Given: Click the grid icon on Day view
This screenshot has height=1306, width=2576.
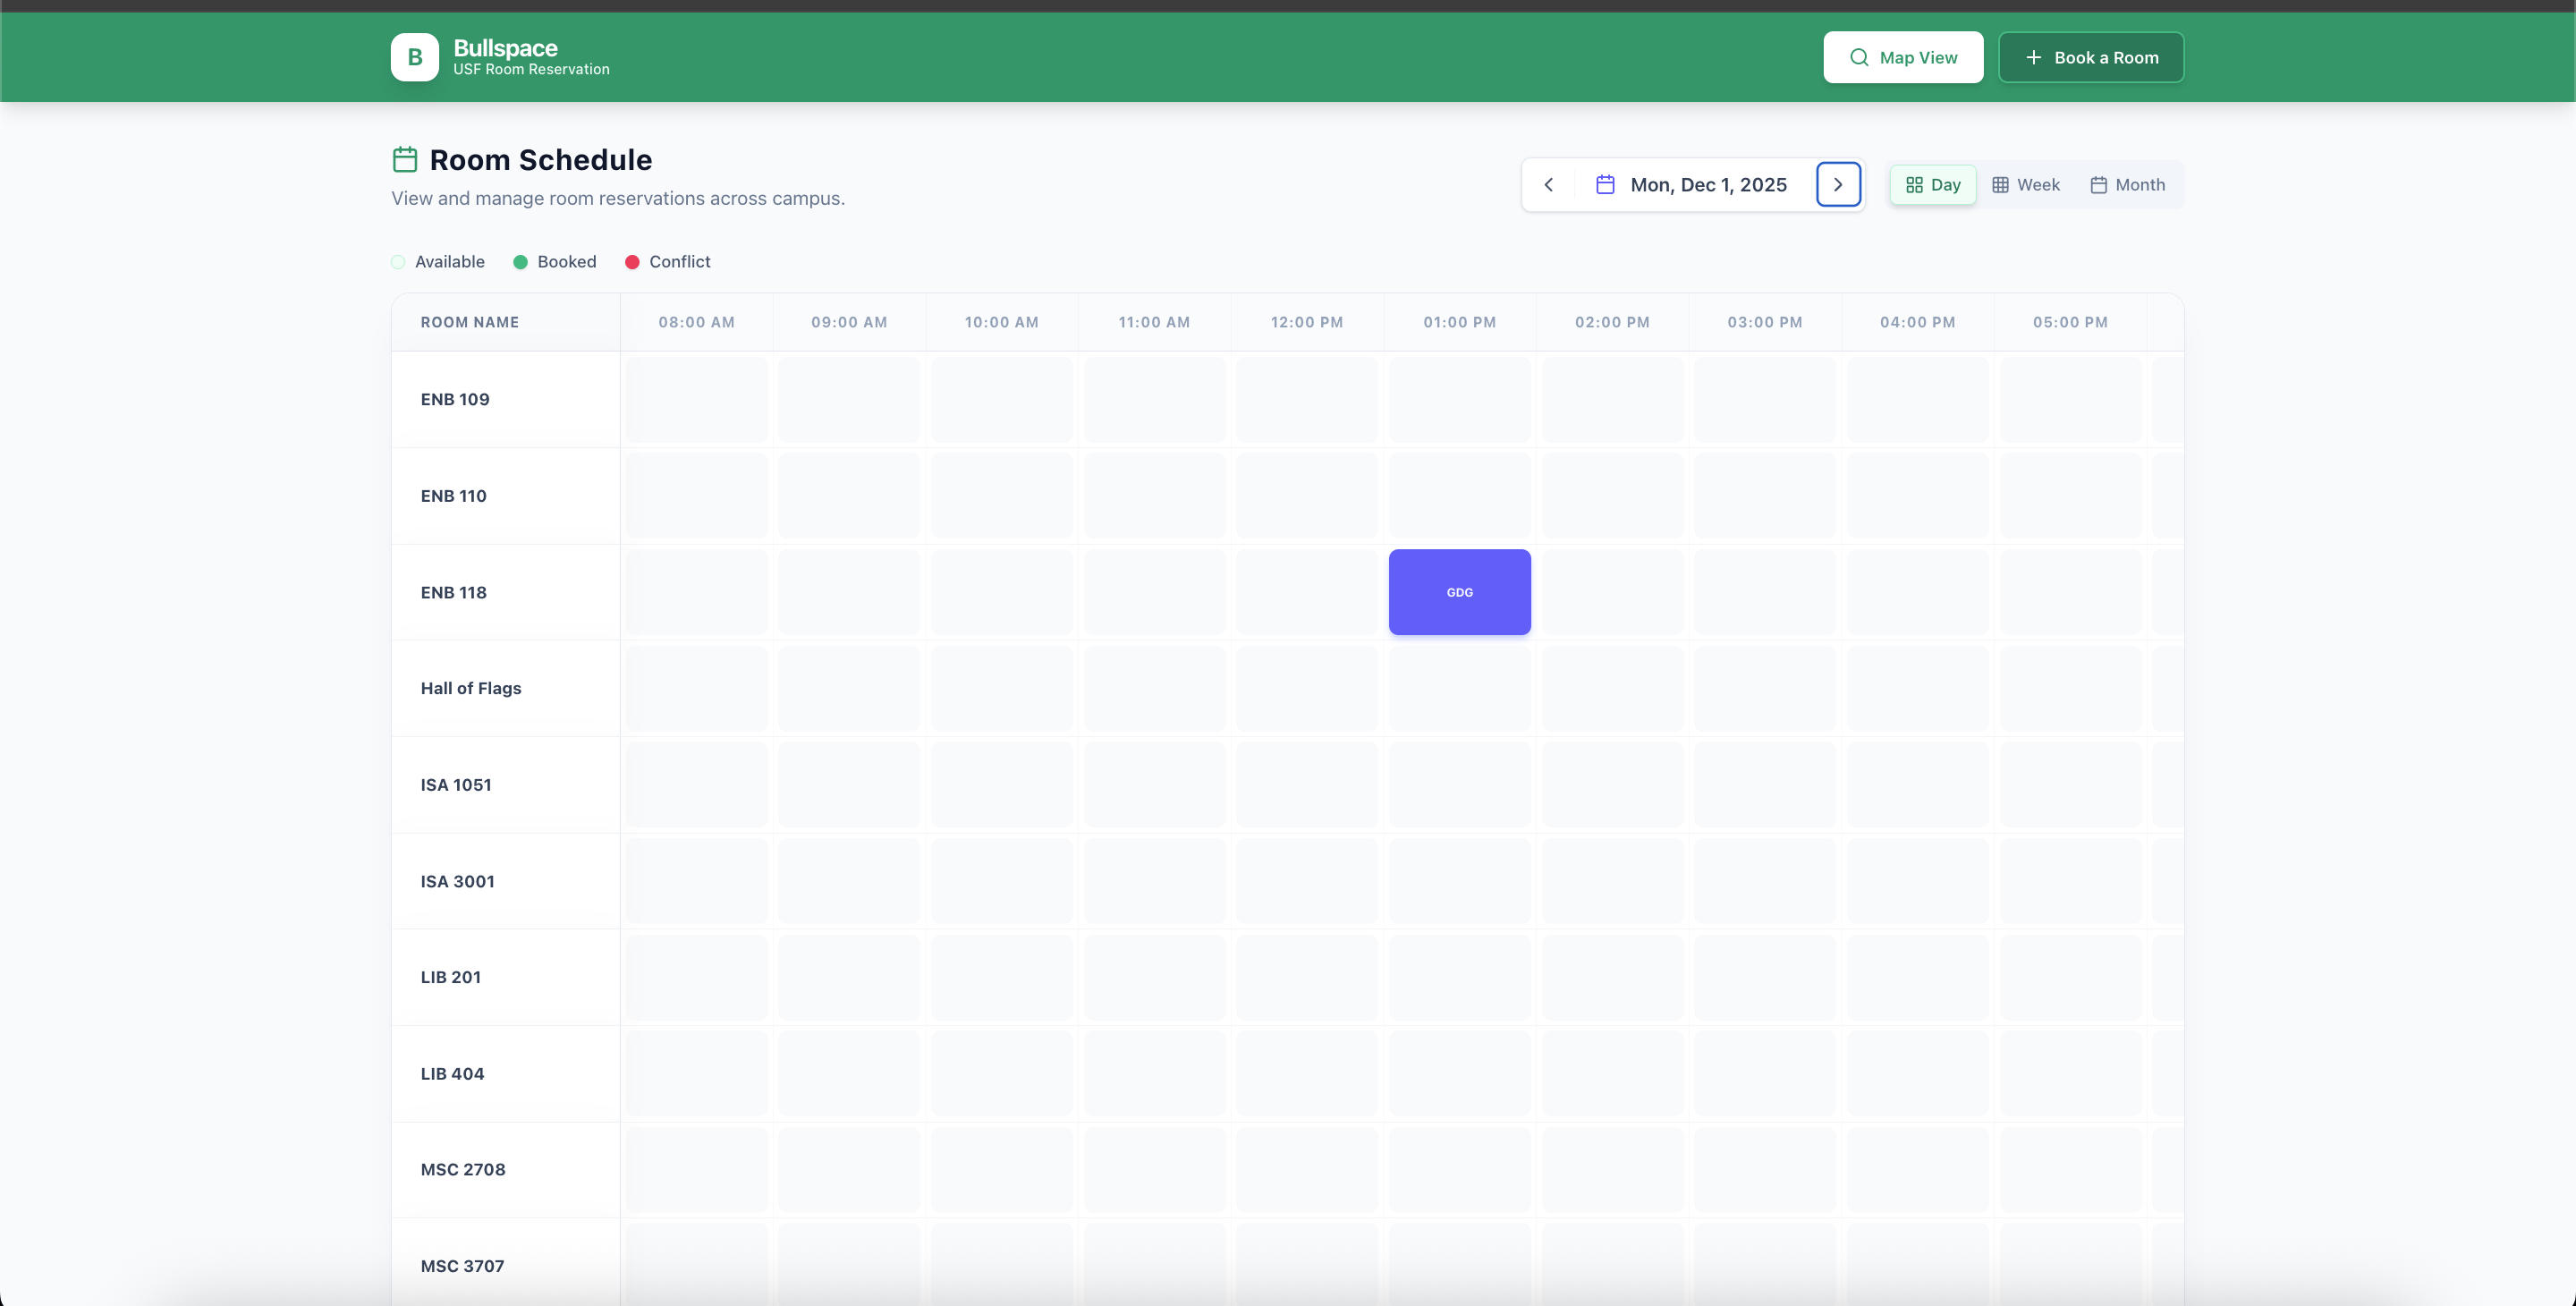Looking at the screenshot, I should coord(1913,185).
